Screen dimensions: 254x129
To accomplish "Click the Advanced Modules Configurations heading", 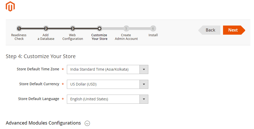I will pyautogui.click(x=43, y=123).
